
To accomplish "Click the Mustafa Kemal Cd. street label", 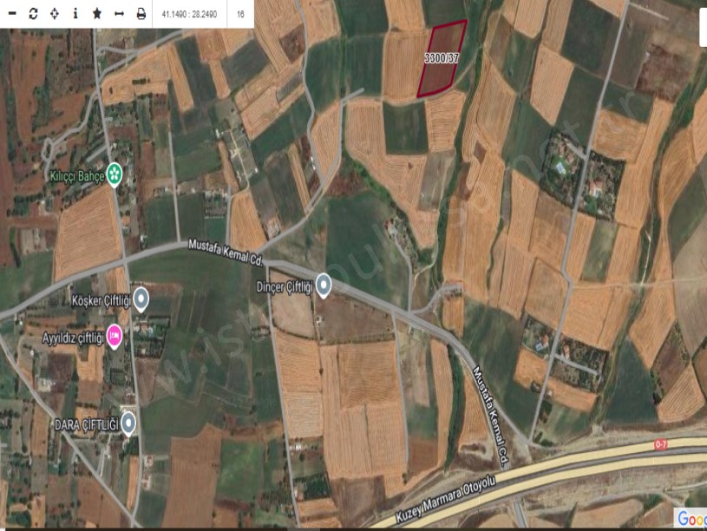I will point(224,246).
